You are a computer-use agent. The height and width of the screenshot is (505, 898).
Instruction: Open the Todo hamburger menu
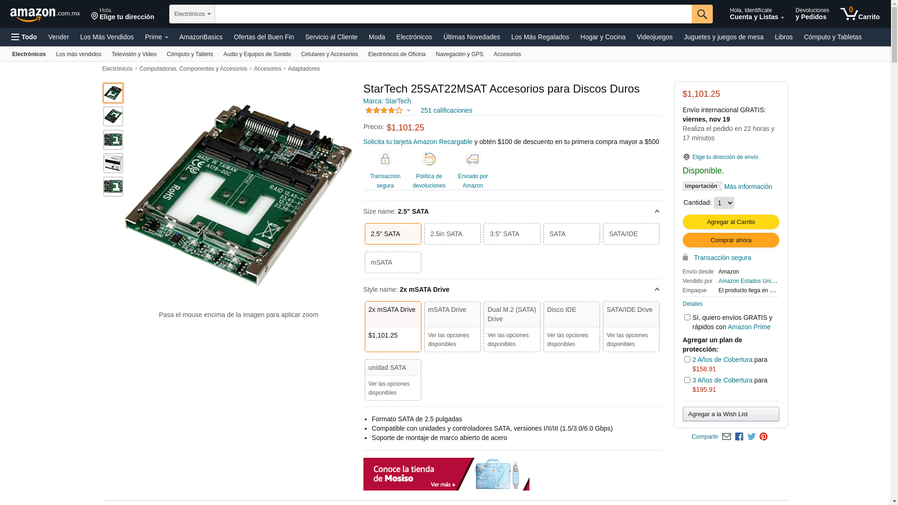(x=24, y=37)
